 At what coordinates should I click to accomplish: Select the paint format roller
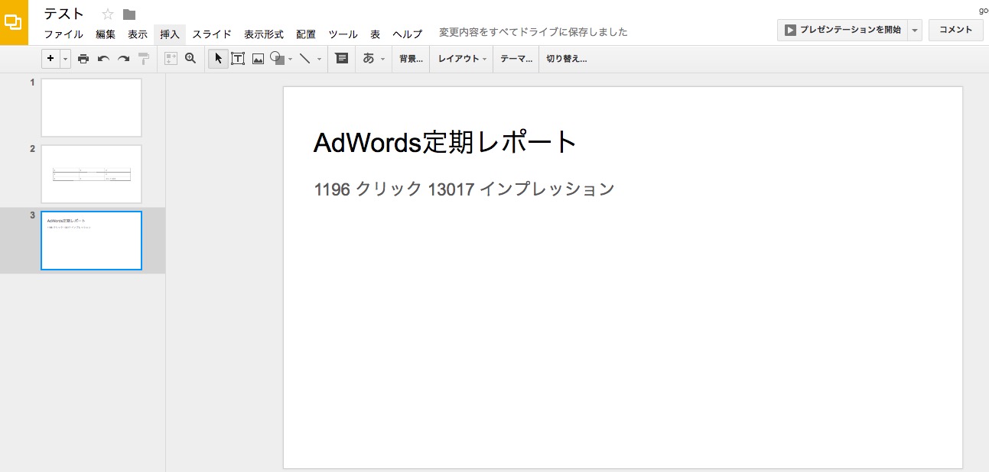tap(144, 58)
